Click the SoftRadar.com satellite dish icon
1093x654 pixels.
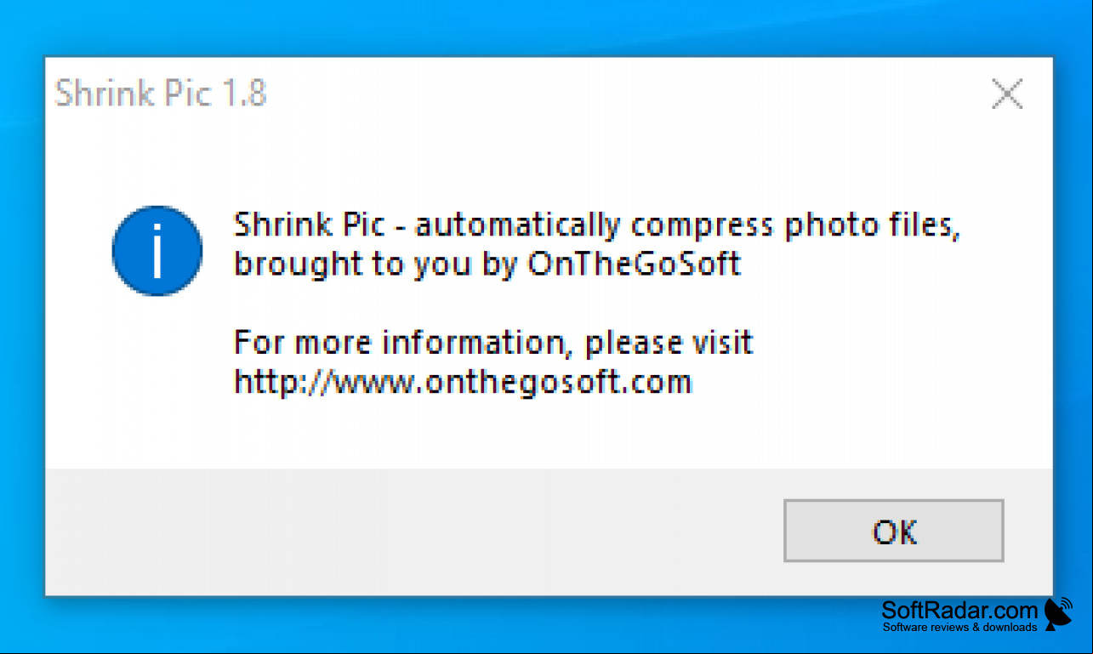(1058, 614)
